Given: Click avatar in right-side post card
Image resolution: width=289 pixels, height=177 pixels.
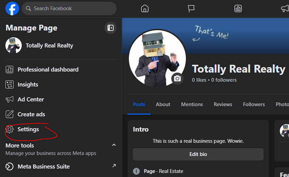Looking at the screenshot, I should tap(285, 131).
